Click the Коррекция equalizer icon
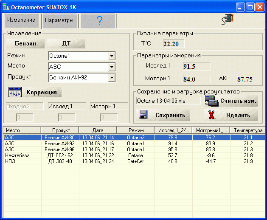 pos(15,92)
